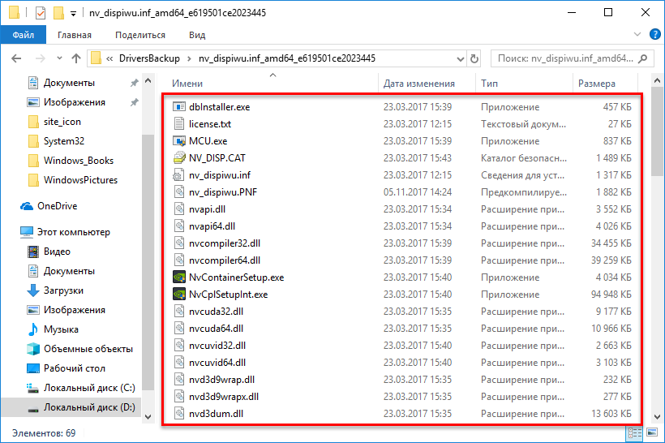The image size is (665, 443).
Task: Expand the ribbon chevron
Action: tap(637, 34)
